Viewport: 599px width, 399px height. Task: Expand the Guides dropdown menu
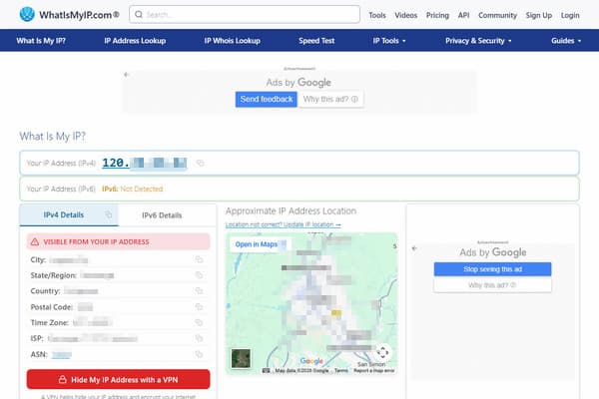(566, 41)
